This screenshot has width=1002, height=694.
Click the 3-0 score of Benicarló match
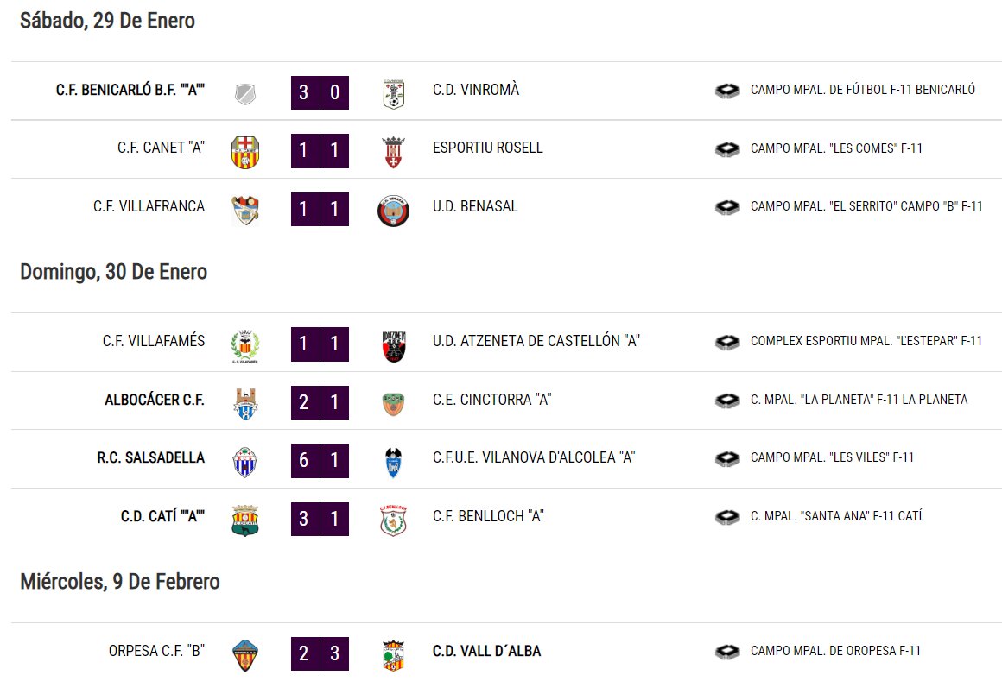point(320,92)
